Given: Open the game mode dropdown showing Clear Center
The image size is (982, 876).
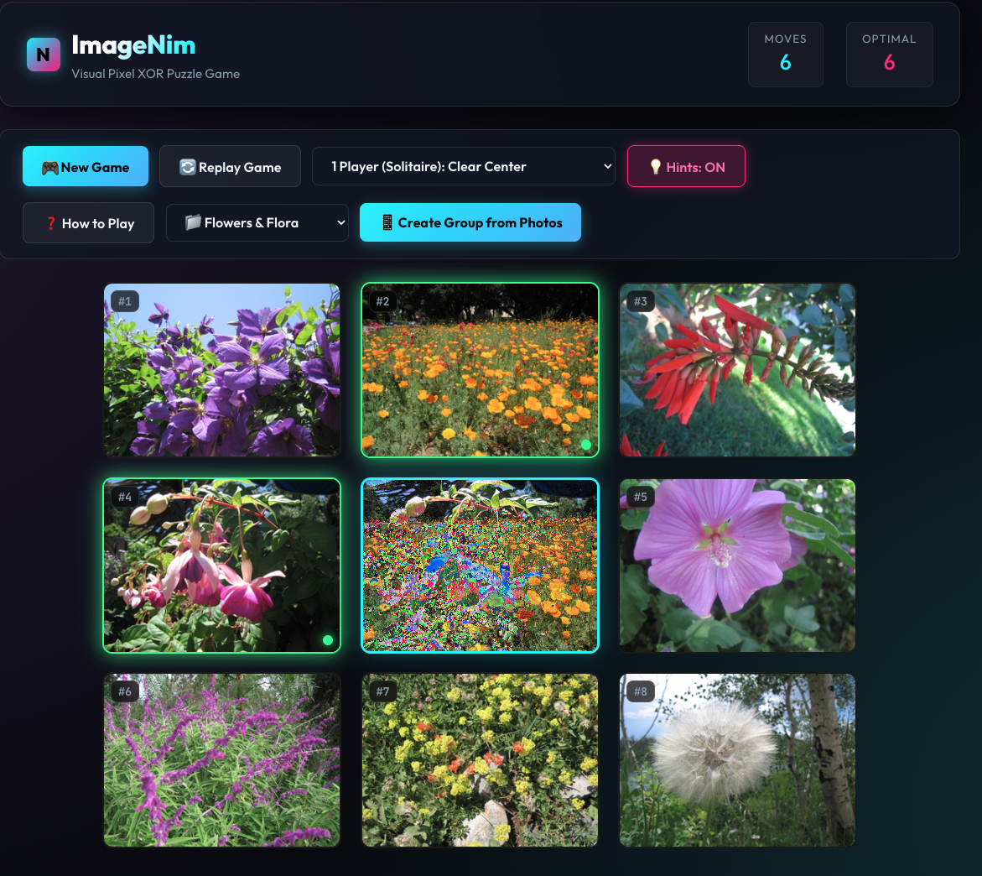Looking at the screenshot, I should (x=464, y=167).
